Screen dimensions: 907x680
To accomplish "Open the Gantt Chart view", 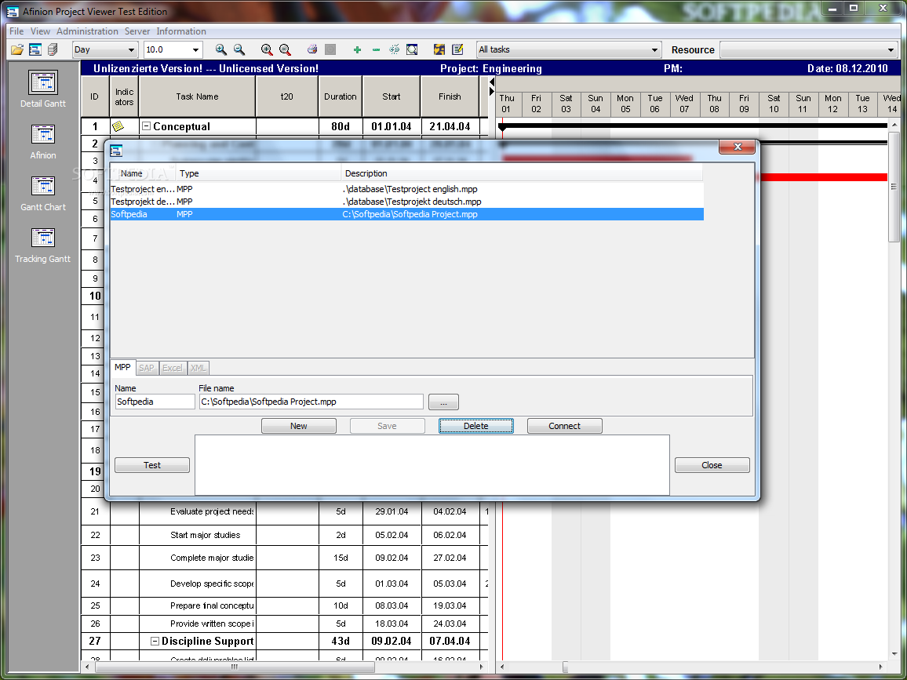I will point(43,194).
